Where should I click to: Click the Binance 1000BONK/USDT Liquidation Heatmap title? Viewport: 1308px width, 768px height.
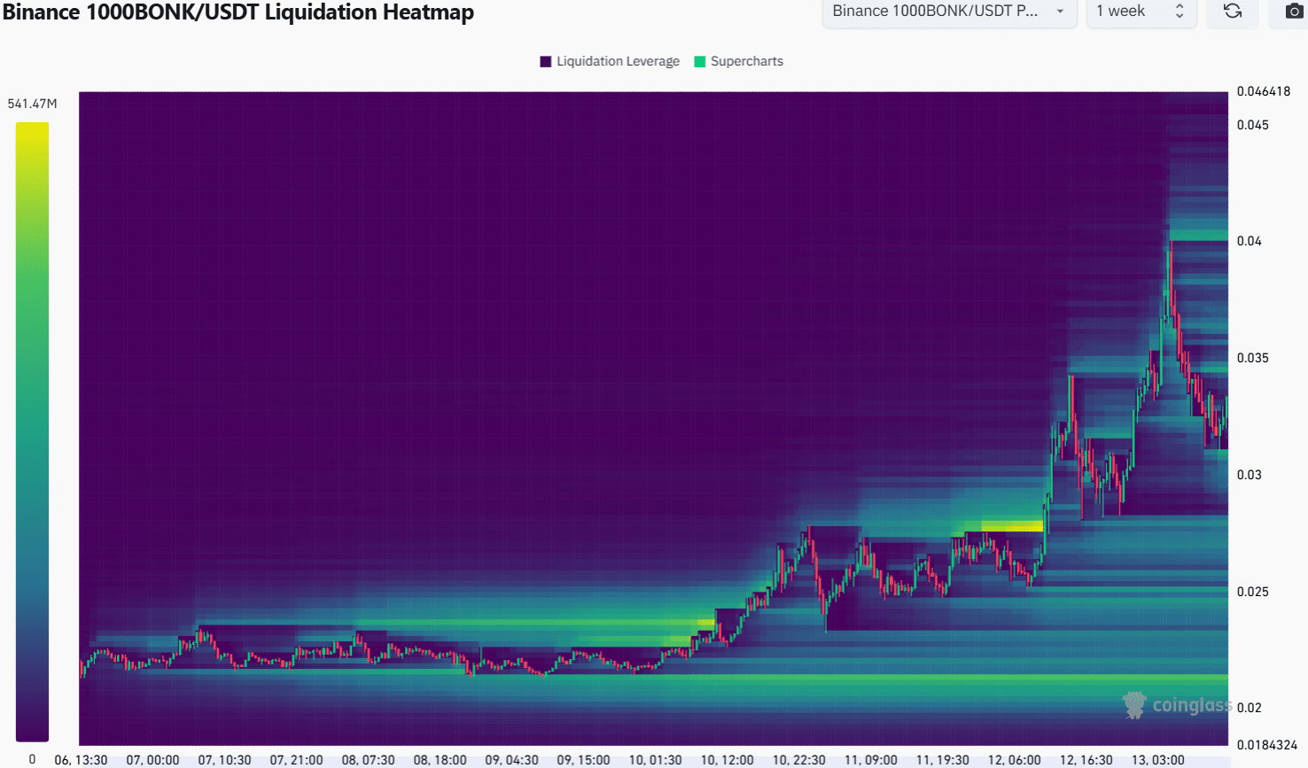click(x=237, y=12)
